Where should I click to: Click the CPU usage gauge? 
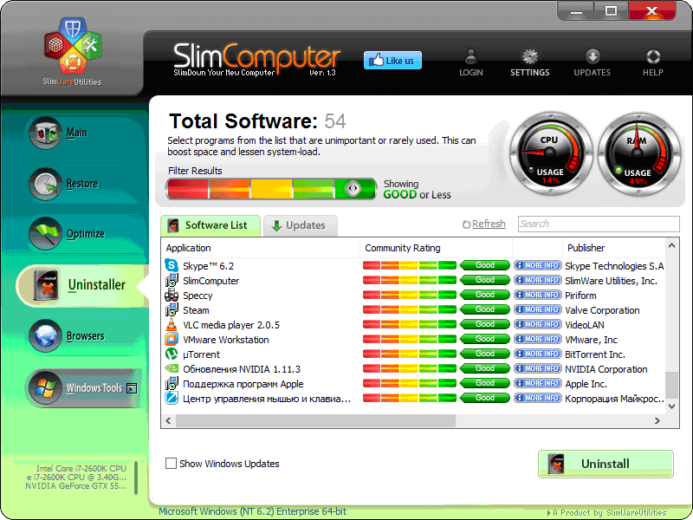(x=550, y=154)
